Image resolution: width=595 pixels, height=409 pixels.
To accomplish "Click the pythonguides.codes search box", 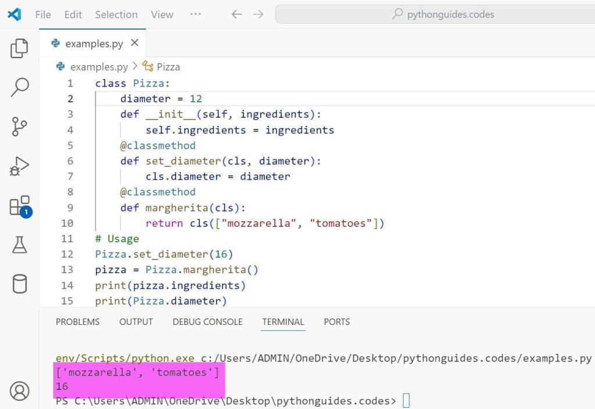I will point(442,15).
